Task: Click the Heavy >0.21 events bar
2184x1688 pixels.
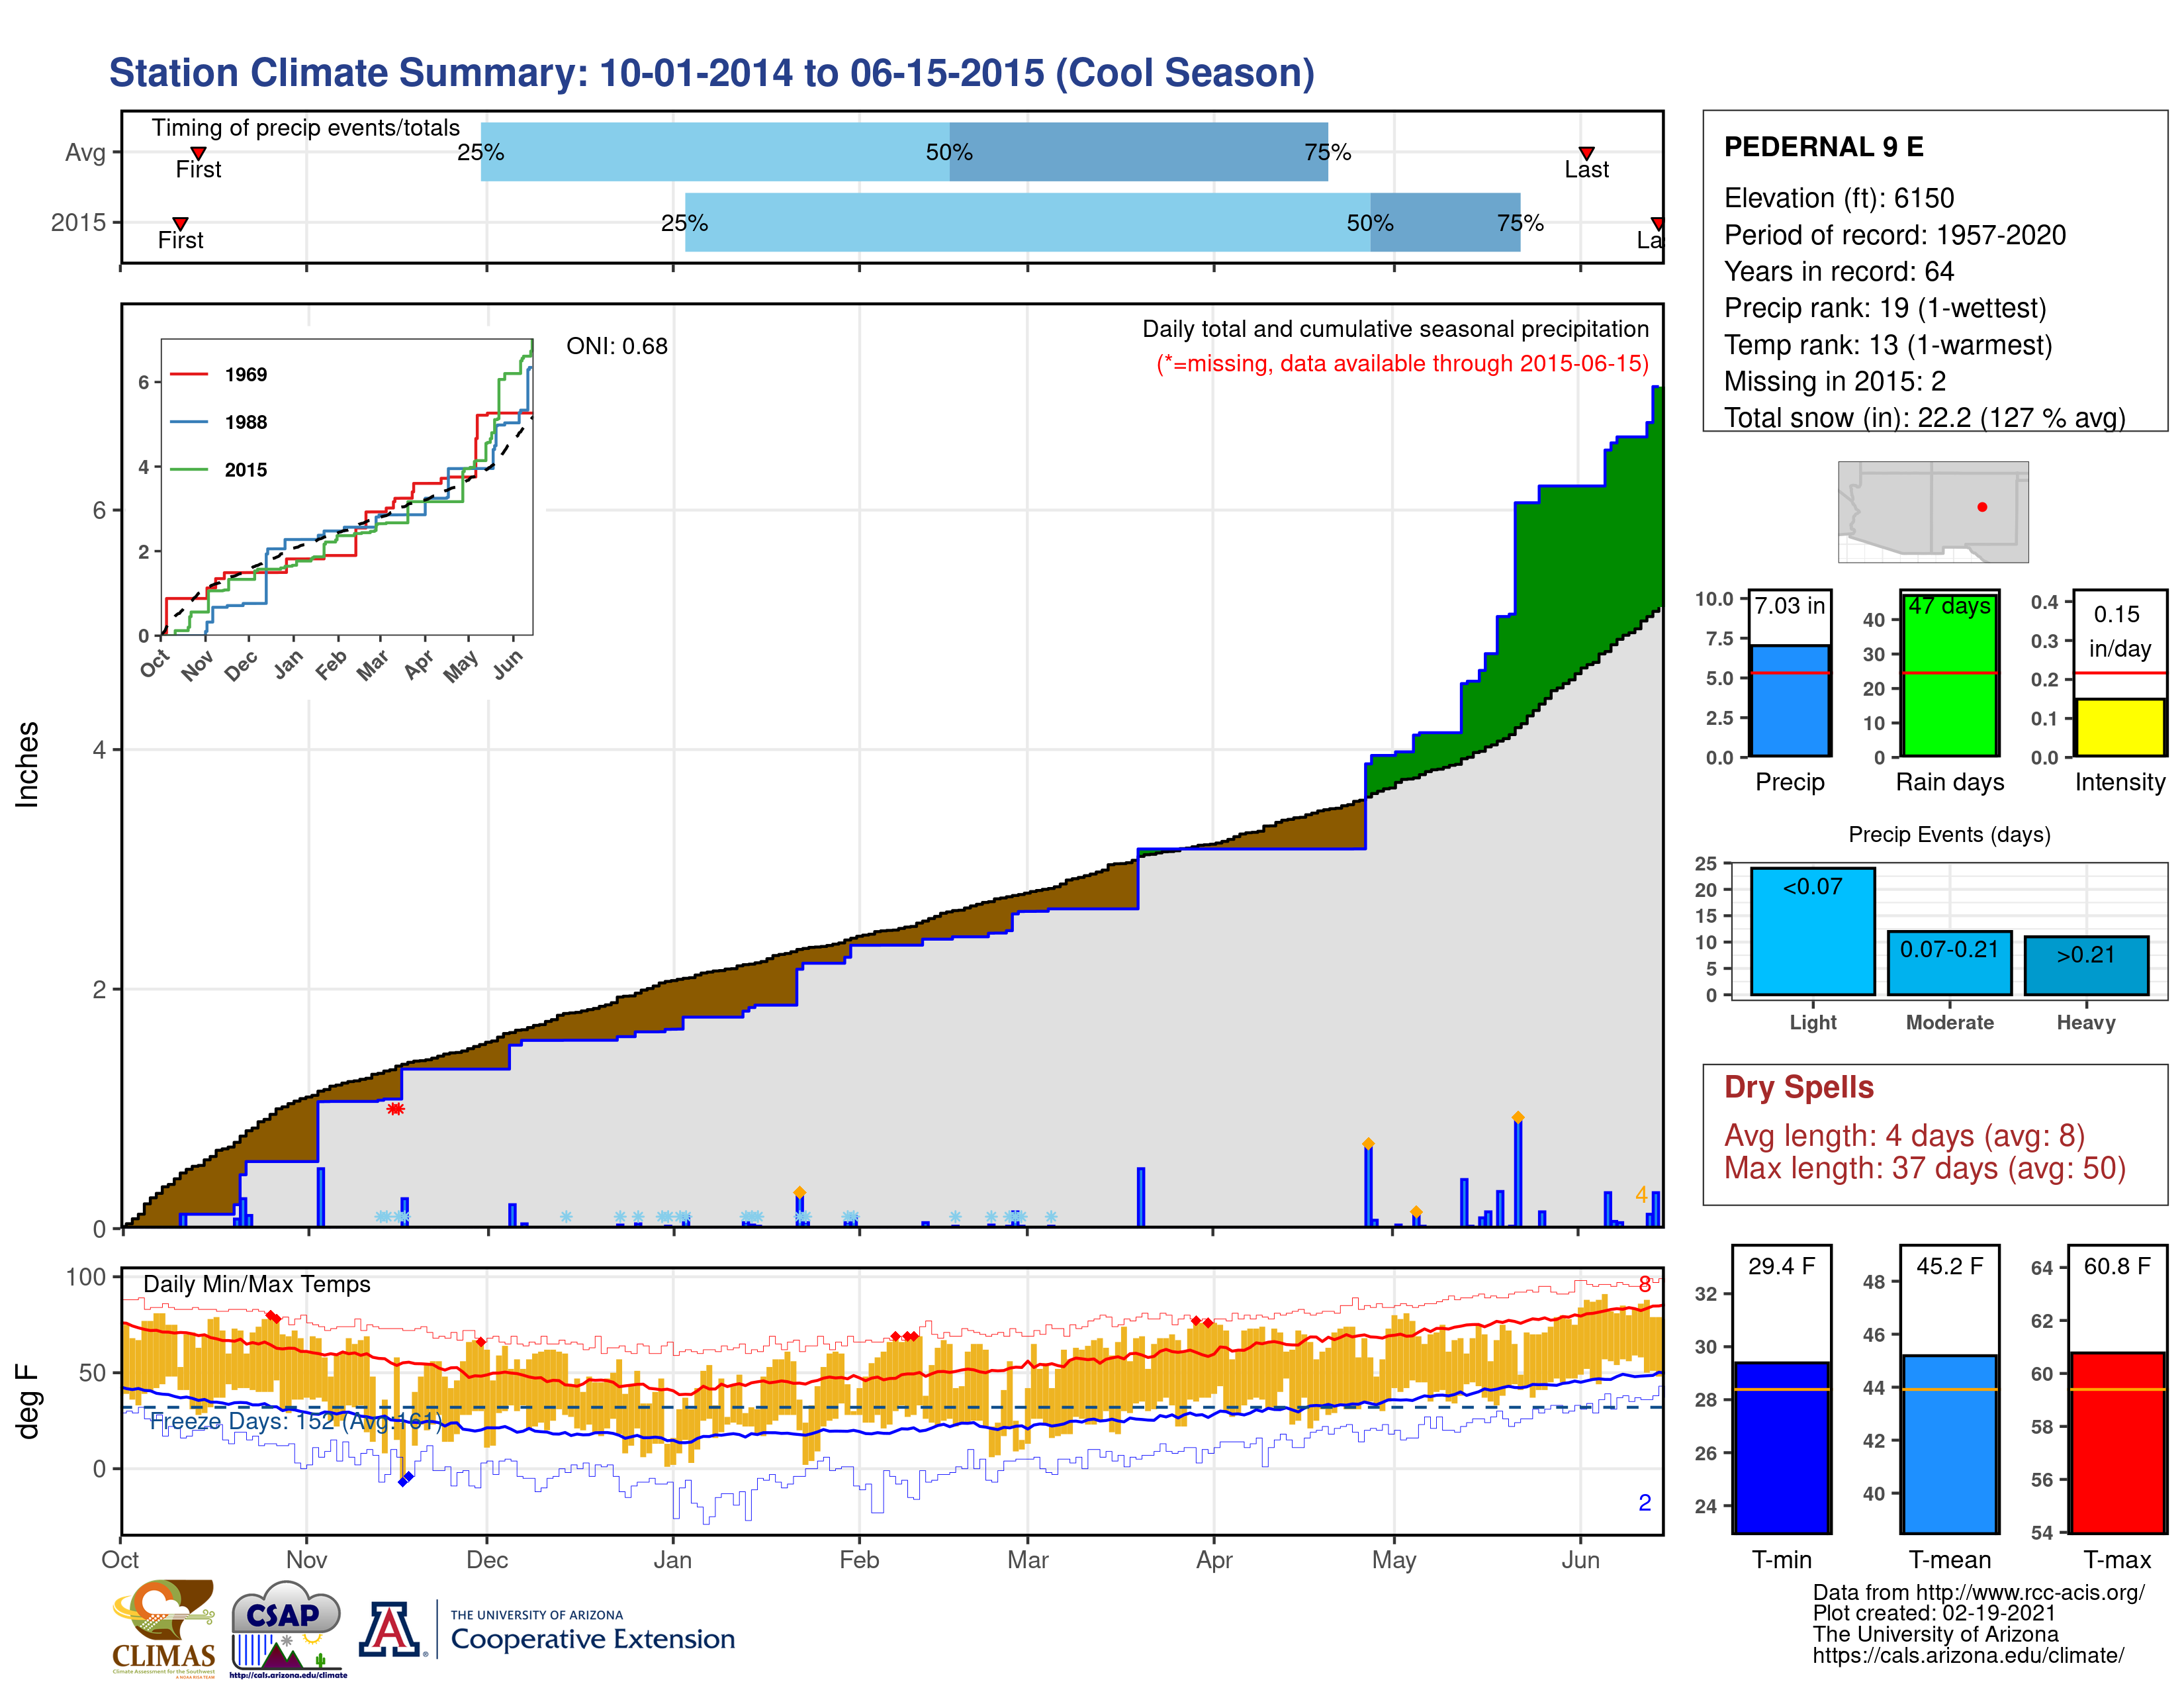Action: pyautogui.click(x=2087, y=966)
